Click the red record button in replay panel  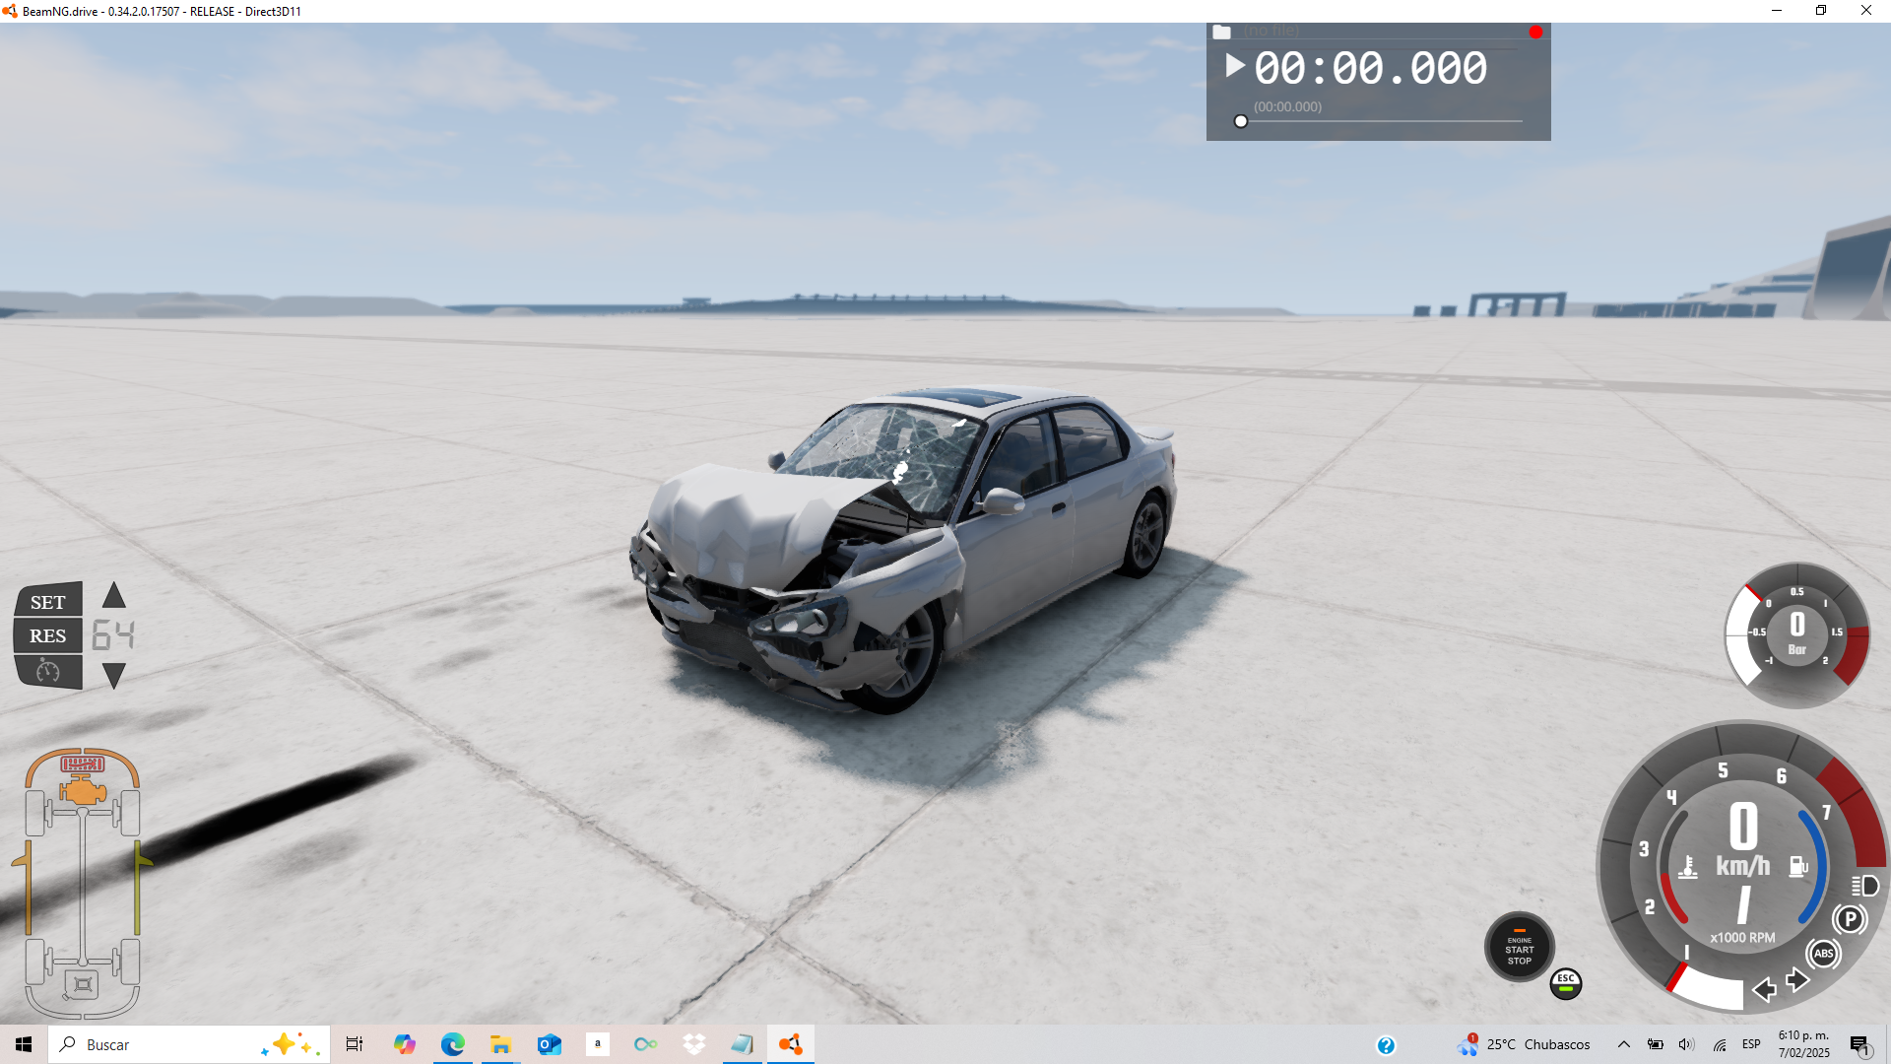click(x=1535, y=33)
